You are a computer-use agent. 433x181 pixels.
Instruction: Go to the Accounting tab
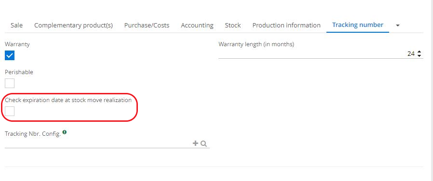tap(197, 26)
